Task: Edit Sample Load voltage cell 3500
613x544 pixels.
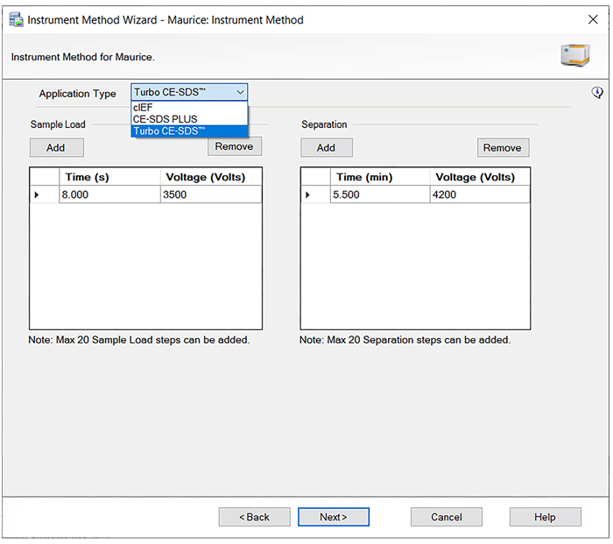Action: point(211,194)
